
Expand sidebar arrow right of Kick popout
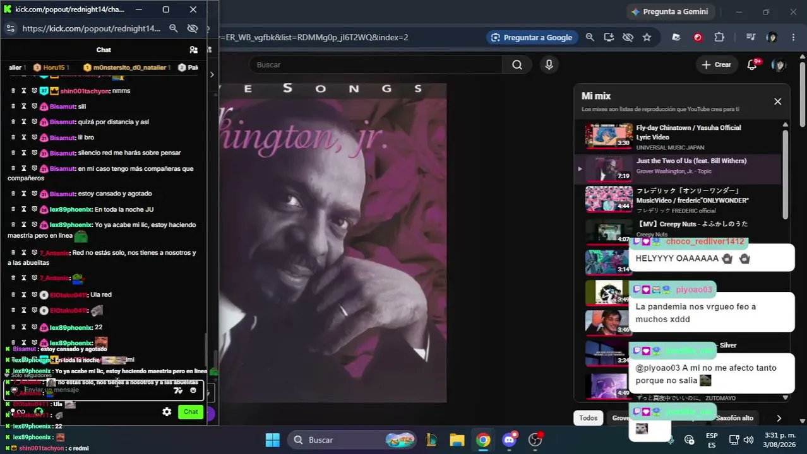coord(212,74)
